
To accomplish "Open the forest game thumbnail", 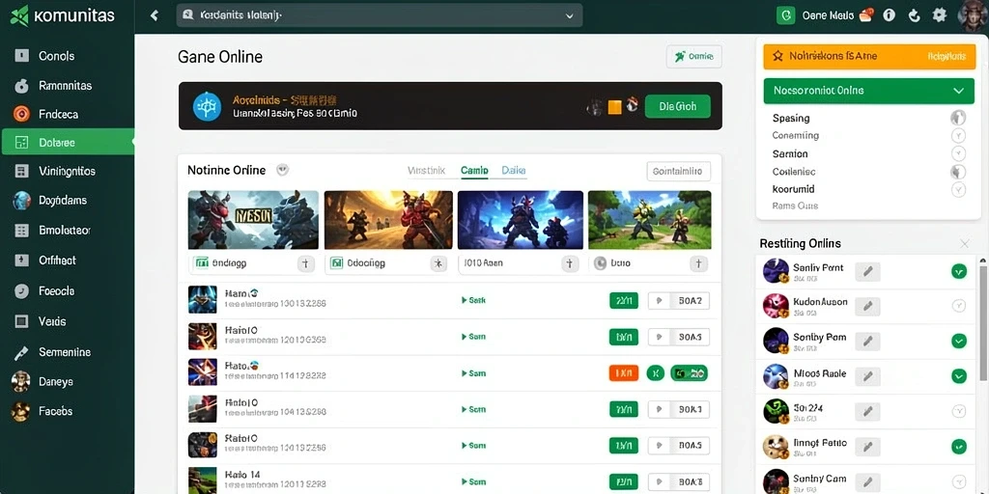I will pyautogui.click(x=649, y=221).
